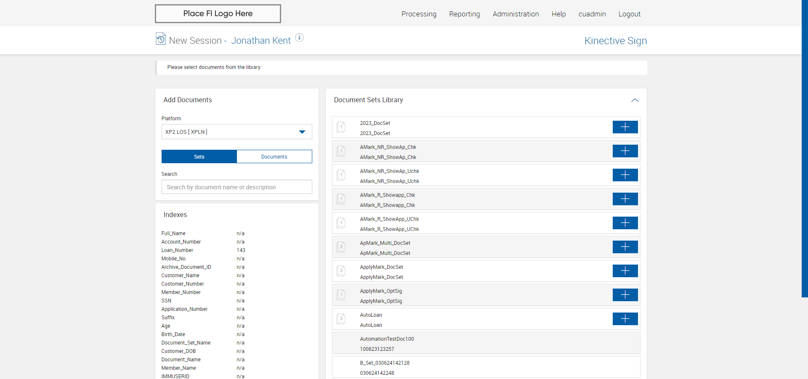
Task: Add the AMark_NR_ShowAp_Chk document set
Action: click(x=625, y=151)
